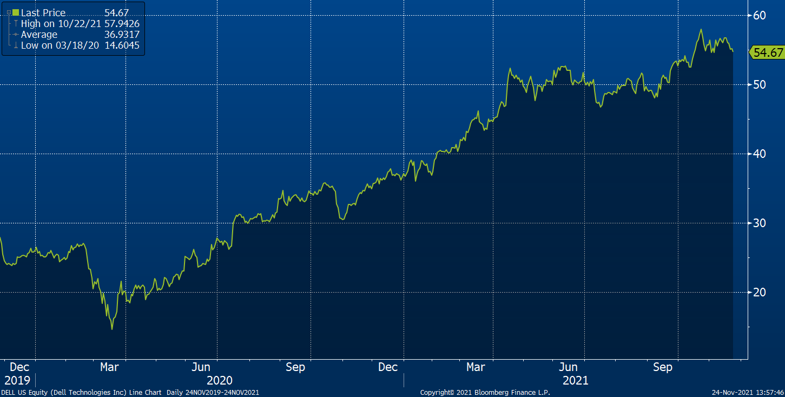Click the DELL US Equity chart title text
Image resolution: width=785 pixels, height=397 pixels.
[82, 393]
